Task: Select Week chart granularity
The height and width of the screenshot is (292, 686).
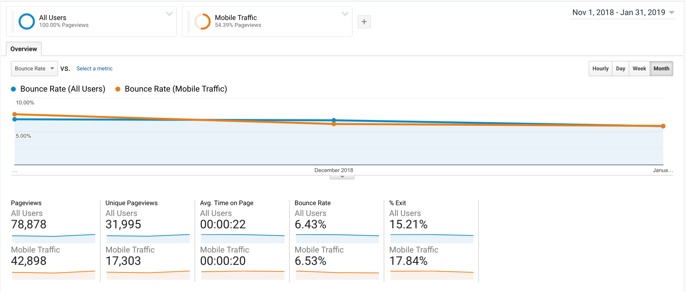Action: coord(639,68)
